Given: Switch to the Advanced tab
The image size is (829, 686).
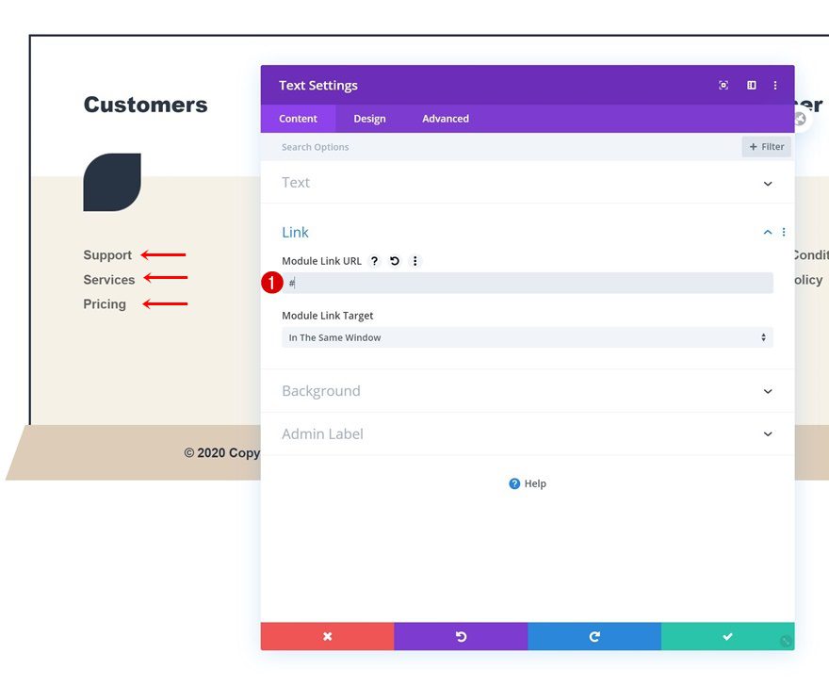Looking at the screenshot, I should click(x=445, y=119).
